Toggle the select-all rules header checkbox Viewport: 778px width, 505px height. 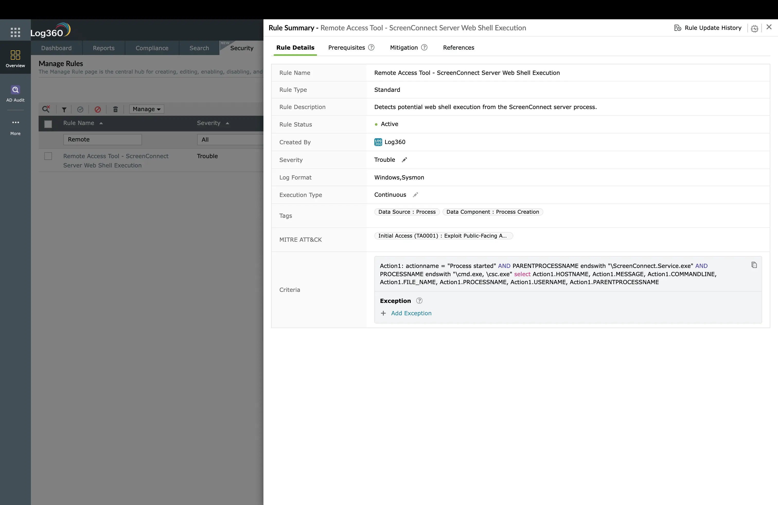click(48, 124)
